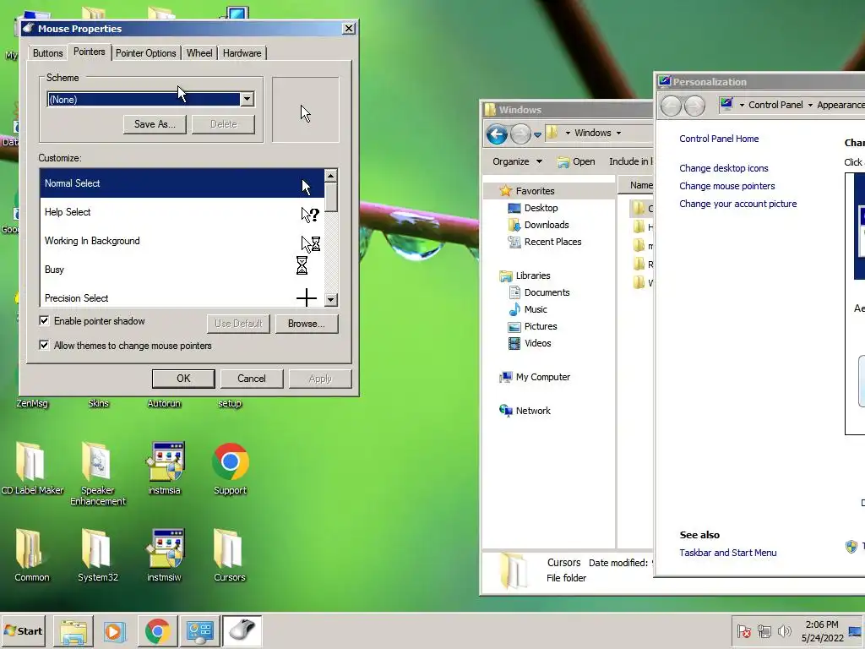Click the pointer list scroll down arrow
This screenshot has height=649, width=865.
coord(331,300)
